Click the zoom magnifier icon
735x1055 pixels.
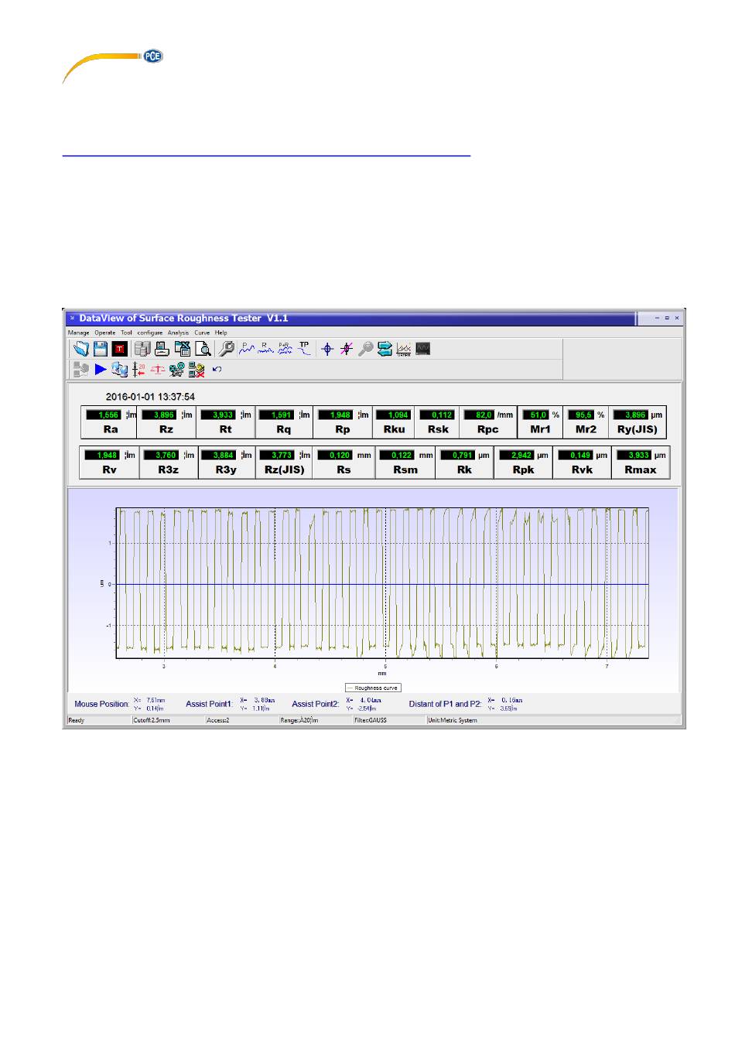point(365,349)
